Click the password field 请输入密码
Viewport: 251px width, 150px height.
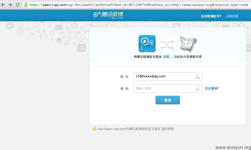(x=168, y=88)
